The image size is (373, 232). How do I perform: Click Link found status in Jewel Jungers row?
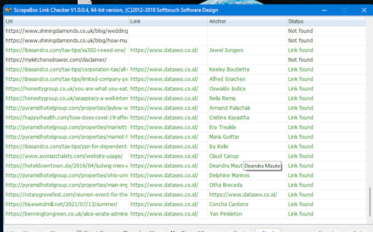tap(301, 50)
